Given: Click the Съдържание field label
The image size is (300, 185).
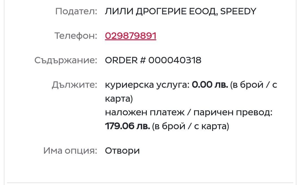Looking at the screenshot, I should coord(66,60).
